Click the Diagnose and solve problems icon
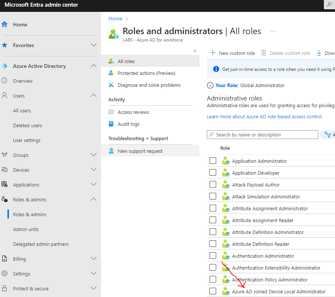335x297 pixels. [111, 85]
